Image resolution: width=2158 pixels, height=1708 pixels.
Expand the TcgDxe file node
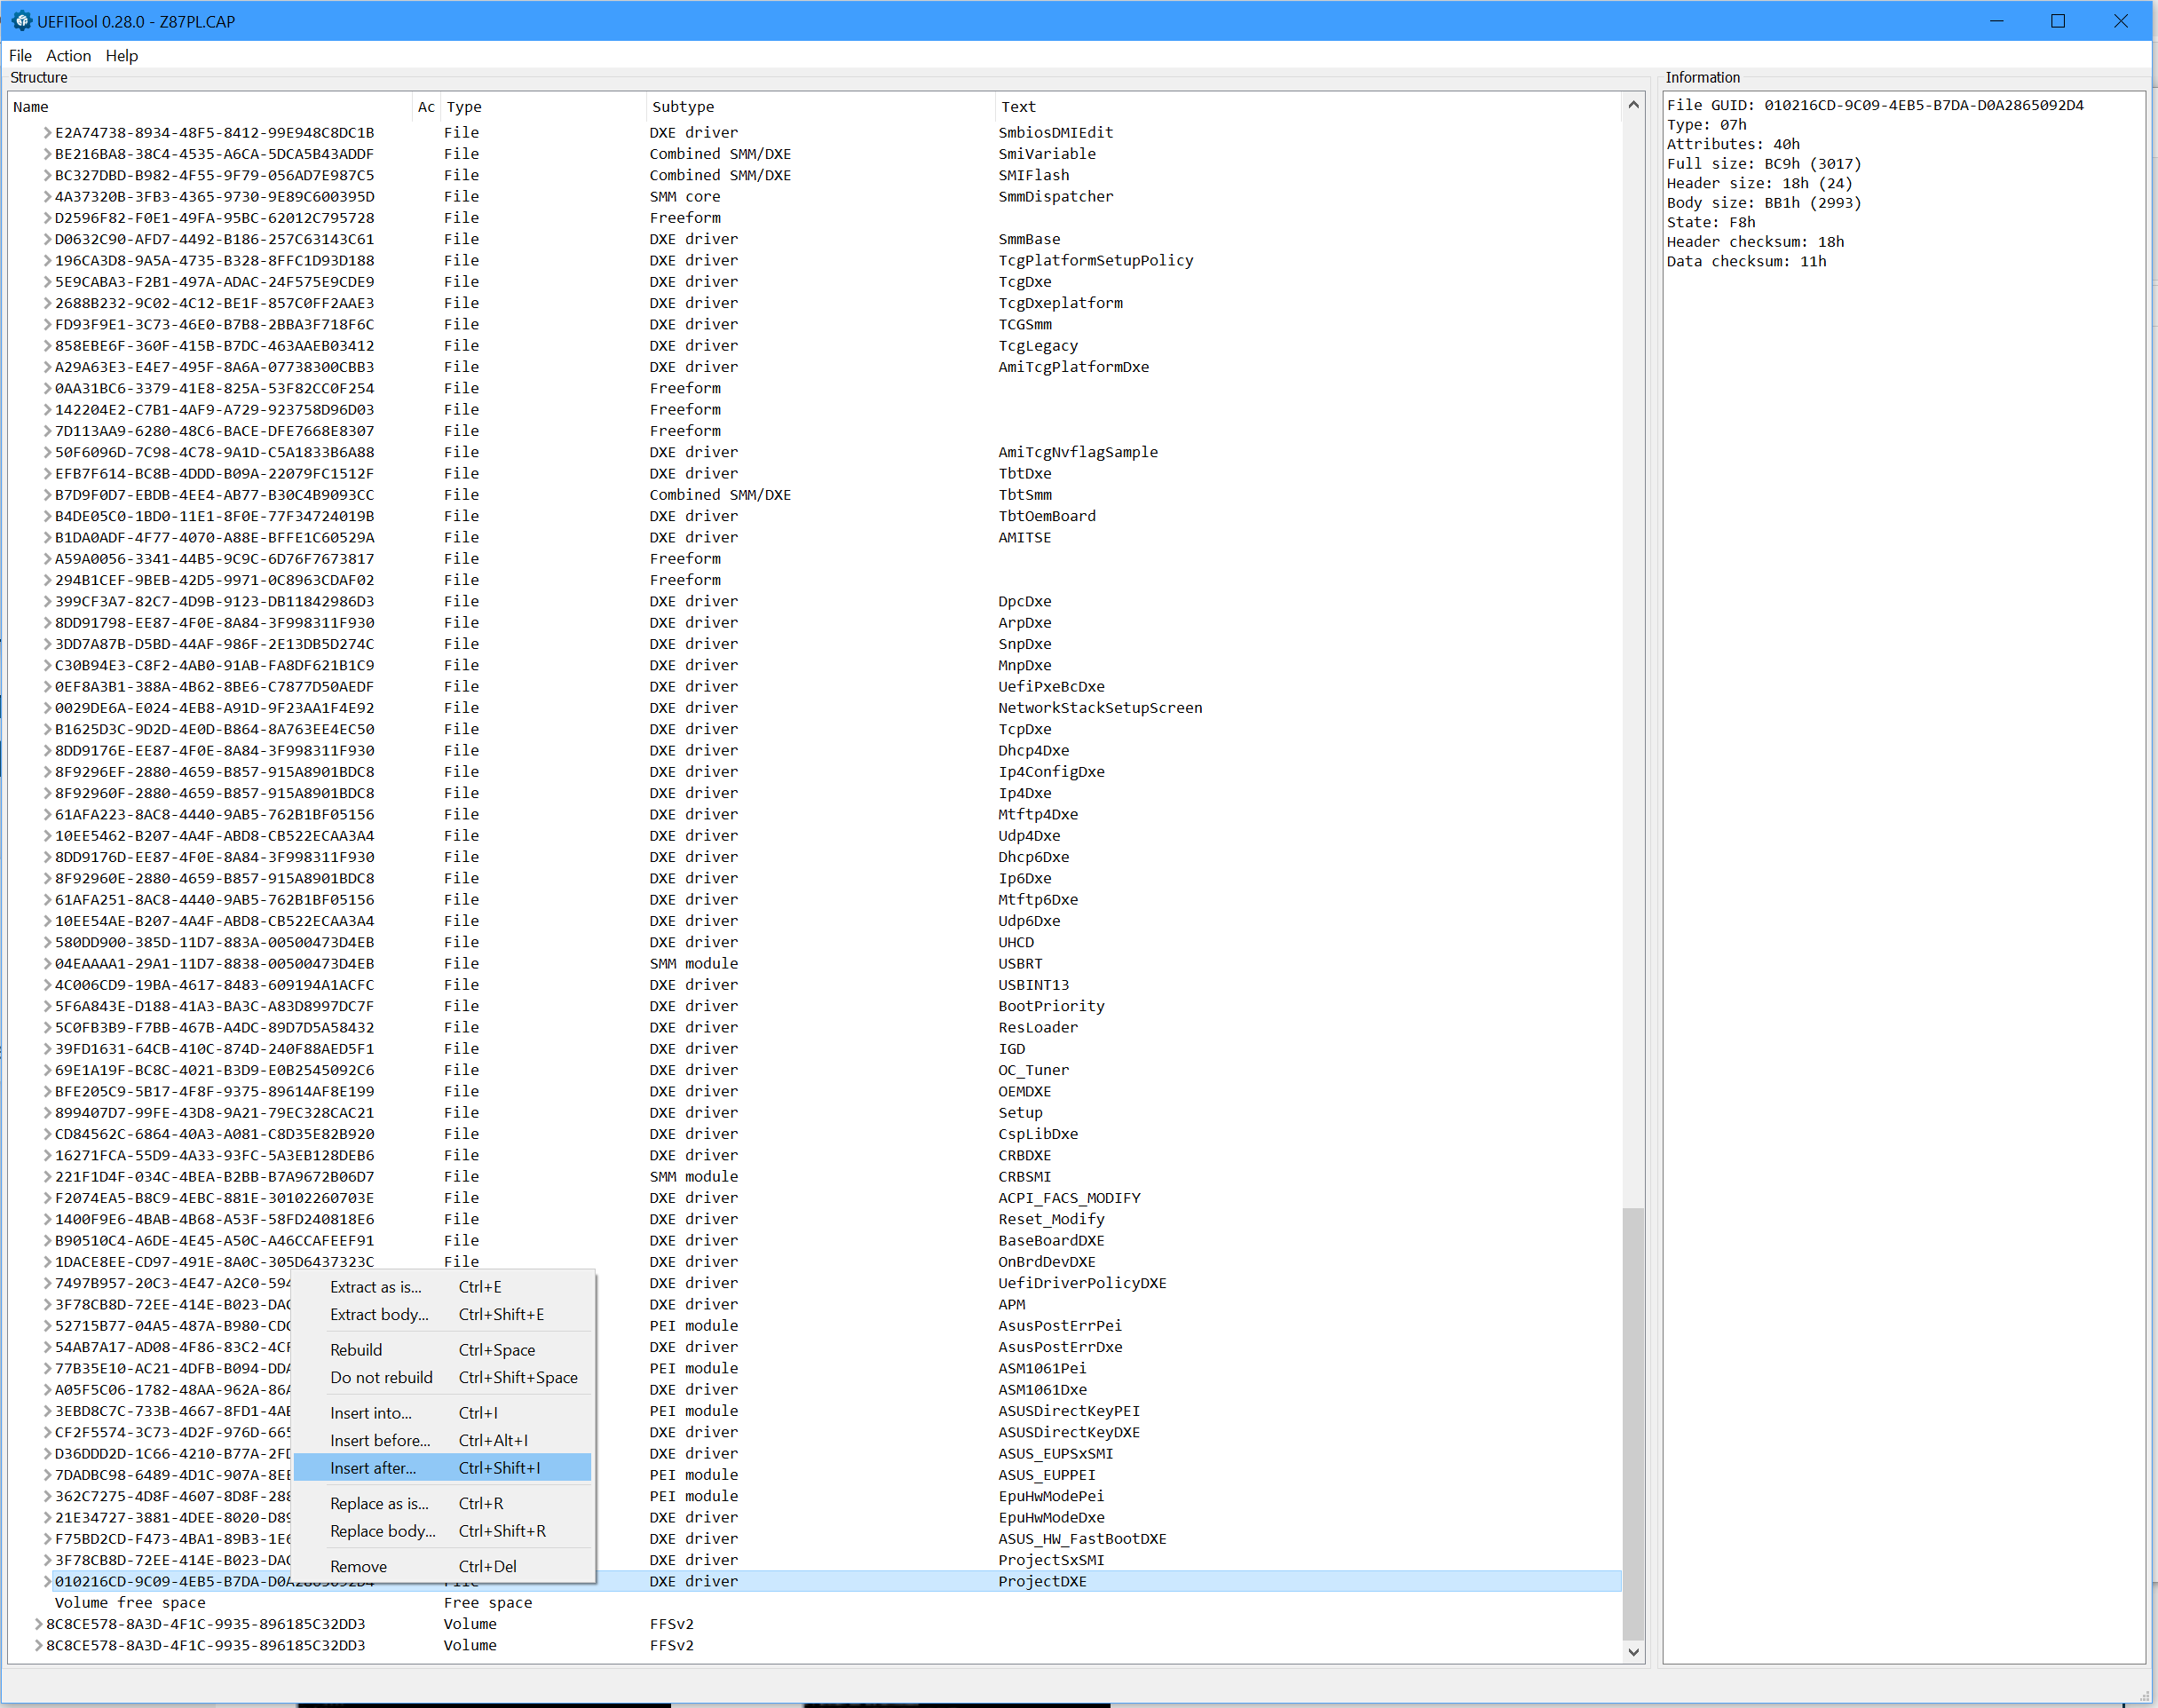coord(47,282)
